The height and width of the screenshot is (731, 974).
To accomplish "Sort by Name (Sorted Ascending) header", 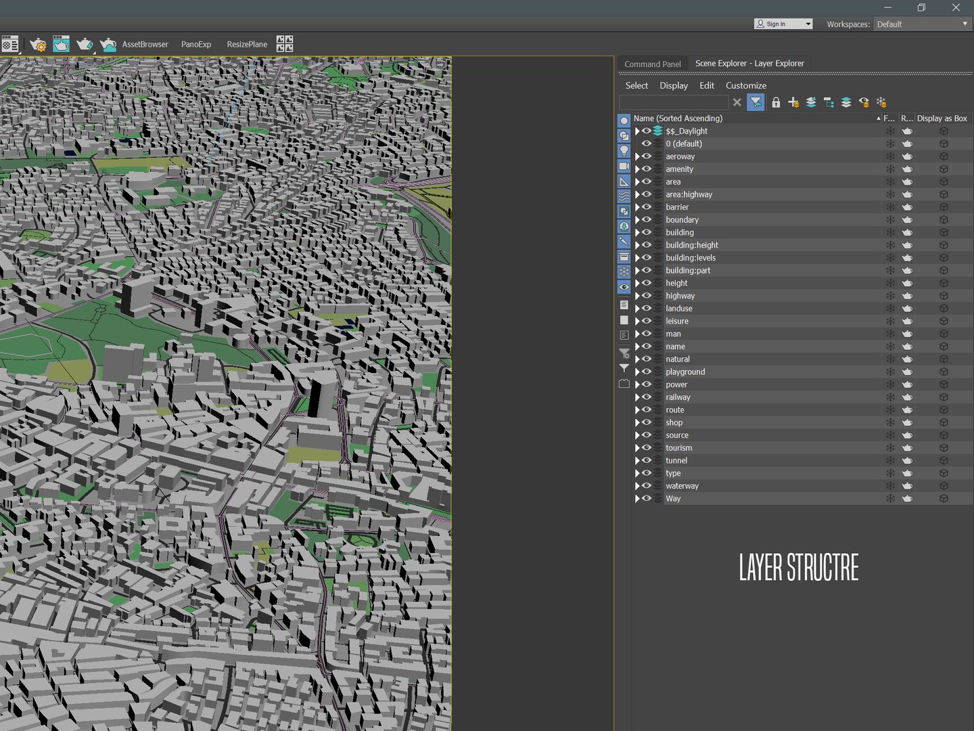I will tap(757, 118).
